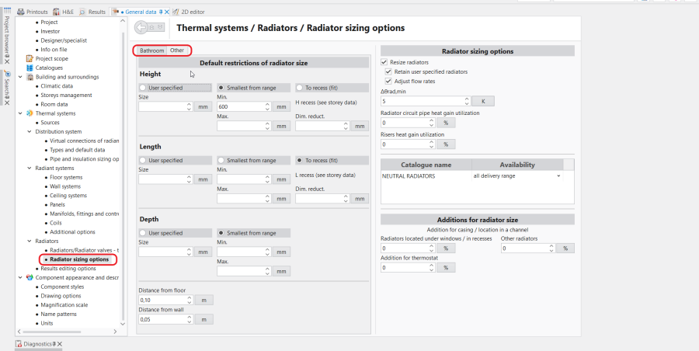The height and width of the screenshot is (351, 699).
Task: Click the K unit button for Δθrad,min
Action: point(483,101)
